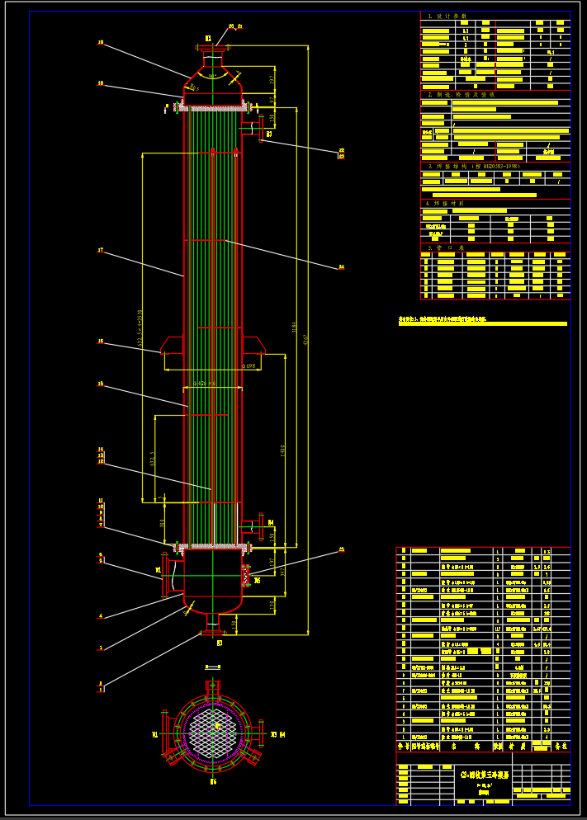This screenshot has height=820, width=587.
Task: Select callout 24 right of the tube bundle
Action: pos(341,266)
